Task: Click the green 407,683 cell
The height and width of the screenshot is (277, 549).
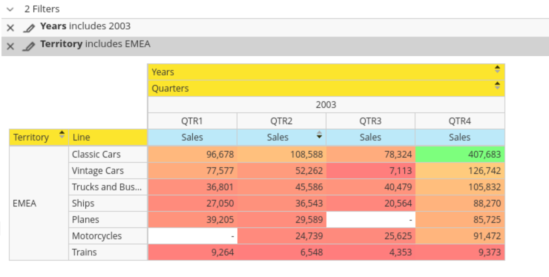Action: (x=460, y=154)
